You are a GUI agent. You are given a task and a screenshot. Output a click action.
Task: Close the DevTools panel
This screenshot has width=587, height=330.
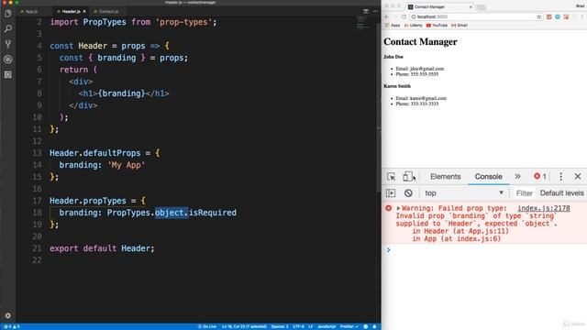pyautogui.click(x=578, y=177)
